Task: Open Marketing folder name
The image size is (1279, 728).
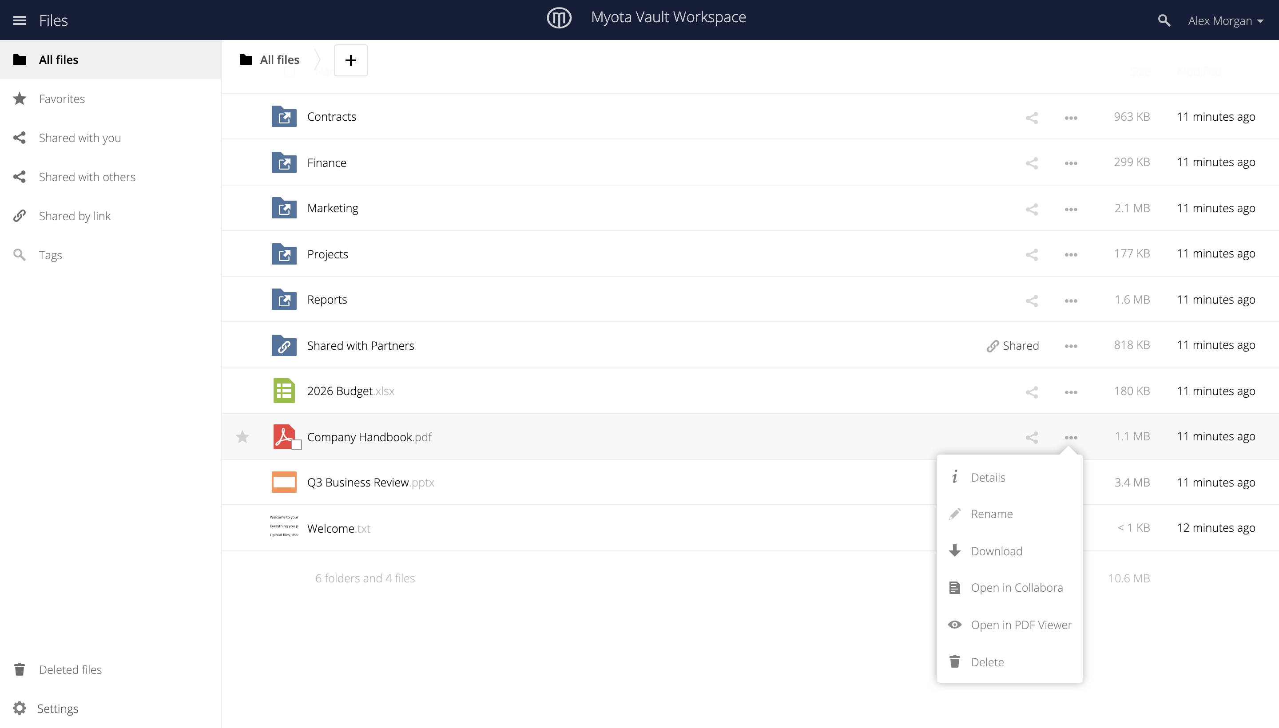Action: coord(333,208)
